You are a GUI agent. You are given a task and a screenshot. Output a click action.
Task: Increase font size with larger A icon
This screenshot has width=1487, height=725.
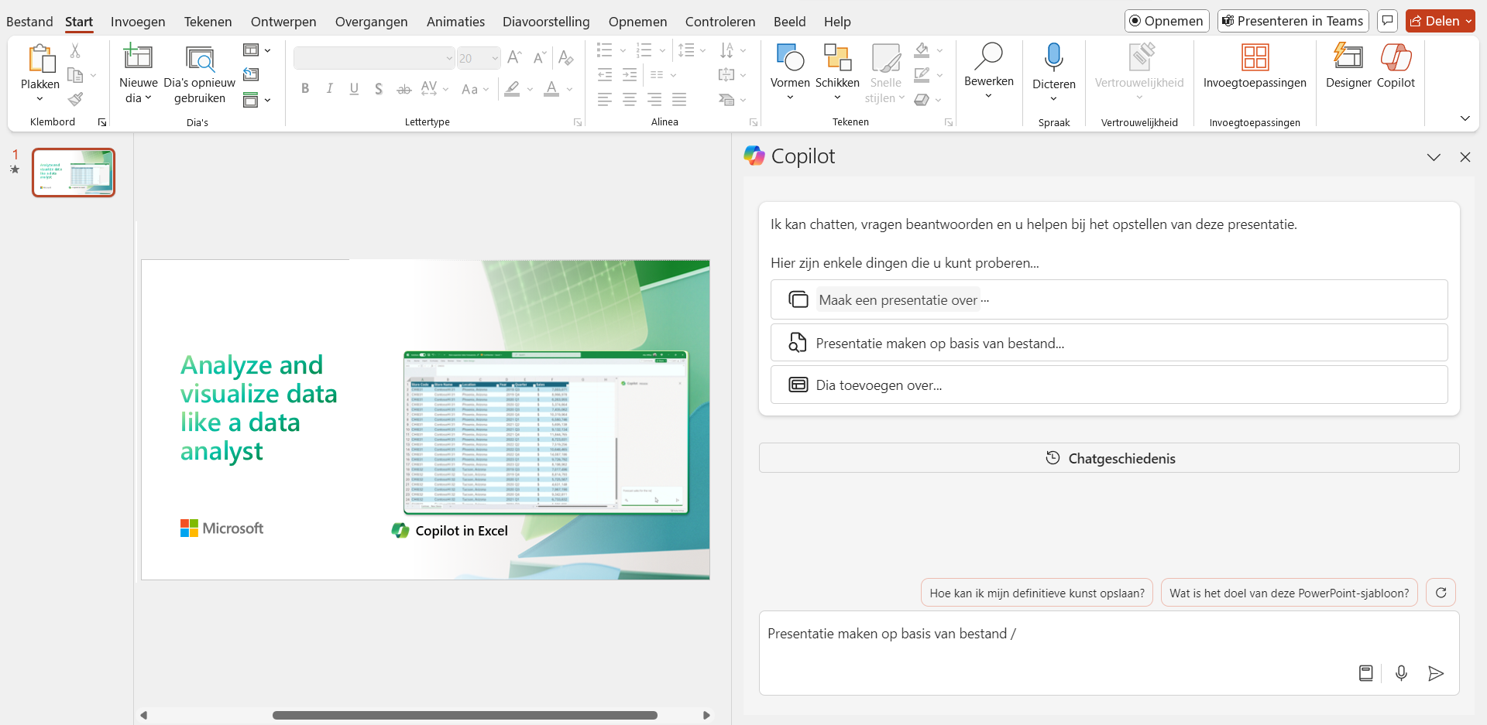pyautogui.click(x=514, y=57)
